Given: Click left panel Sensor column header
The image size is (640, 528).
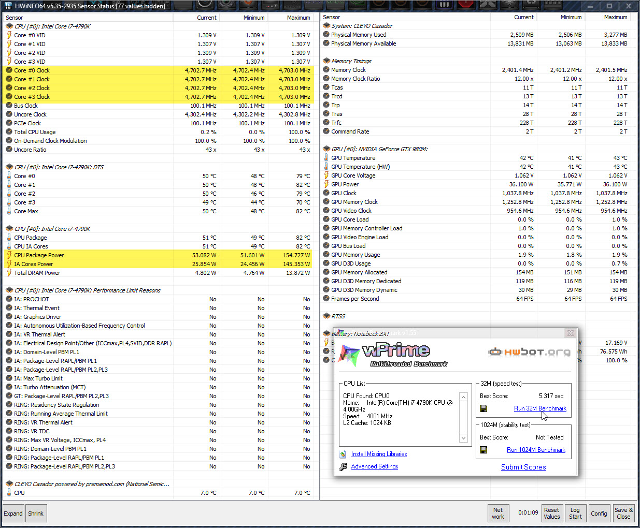Looking at the screenshot, I should (x=88, y=18).
